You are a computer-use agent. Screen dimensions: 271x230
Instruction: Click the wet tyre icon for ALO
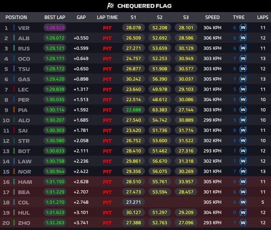[243, 120]
